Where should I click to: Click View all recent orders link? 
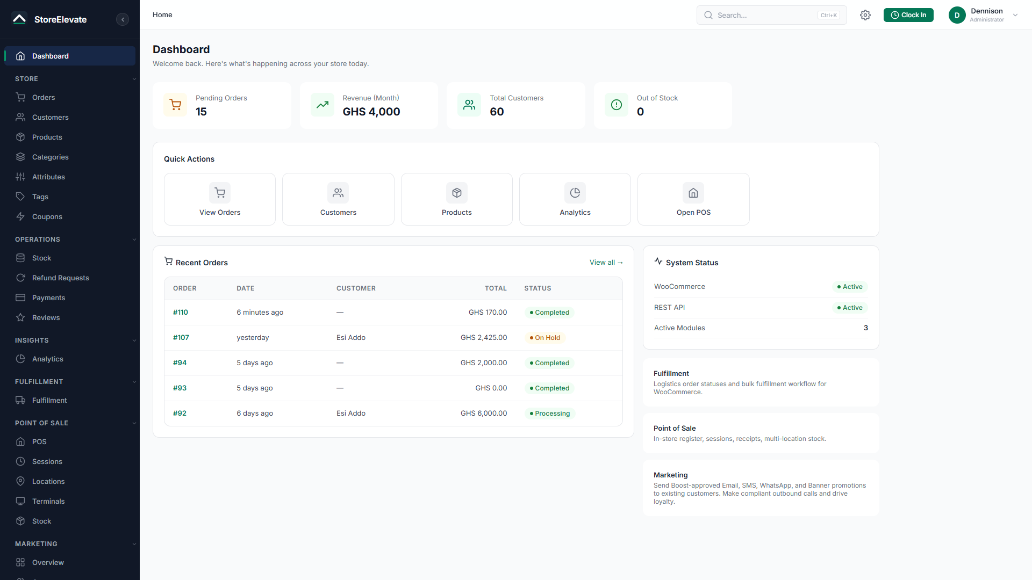[606, 263]
